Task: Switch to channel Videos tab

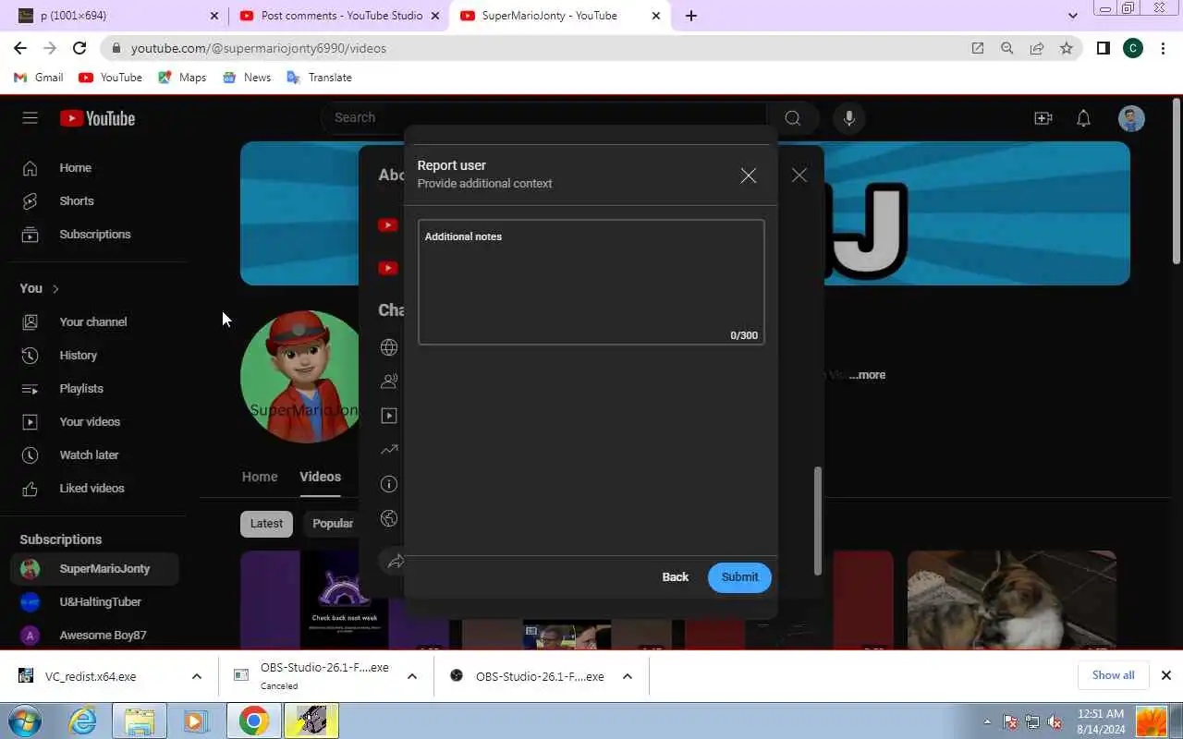Action: 320,477
